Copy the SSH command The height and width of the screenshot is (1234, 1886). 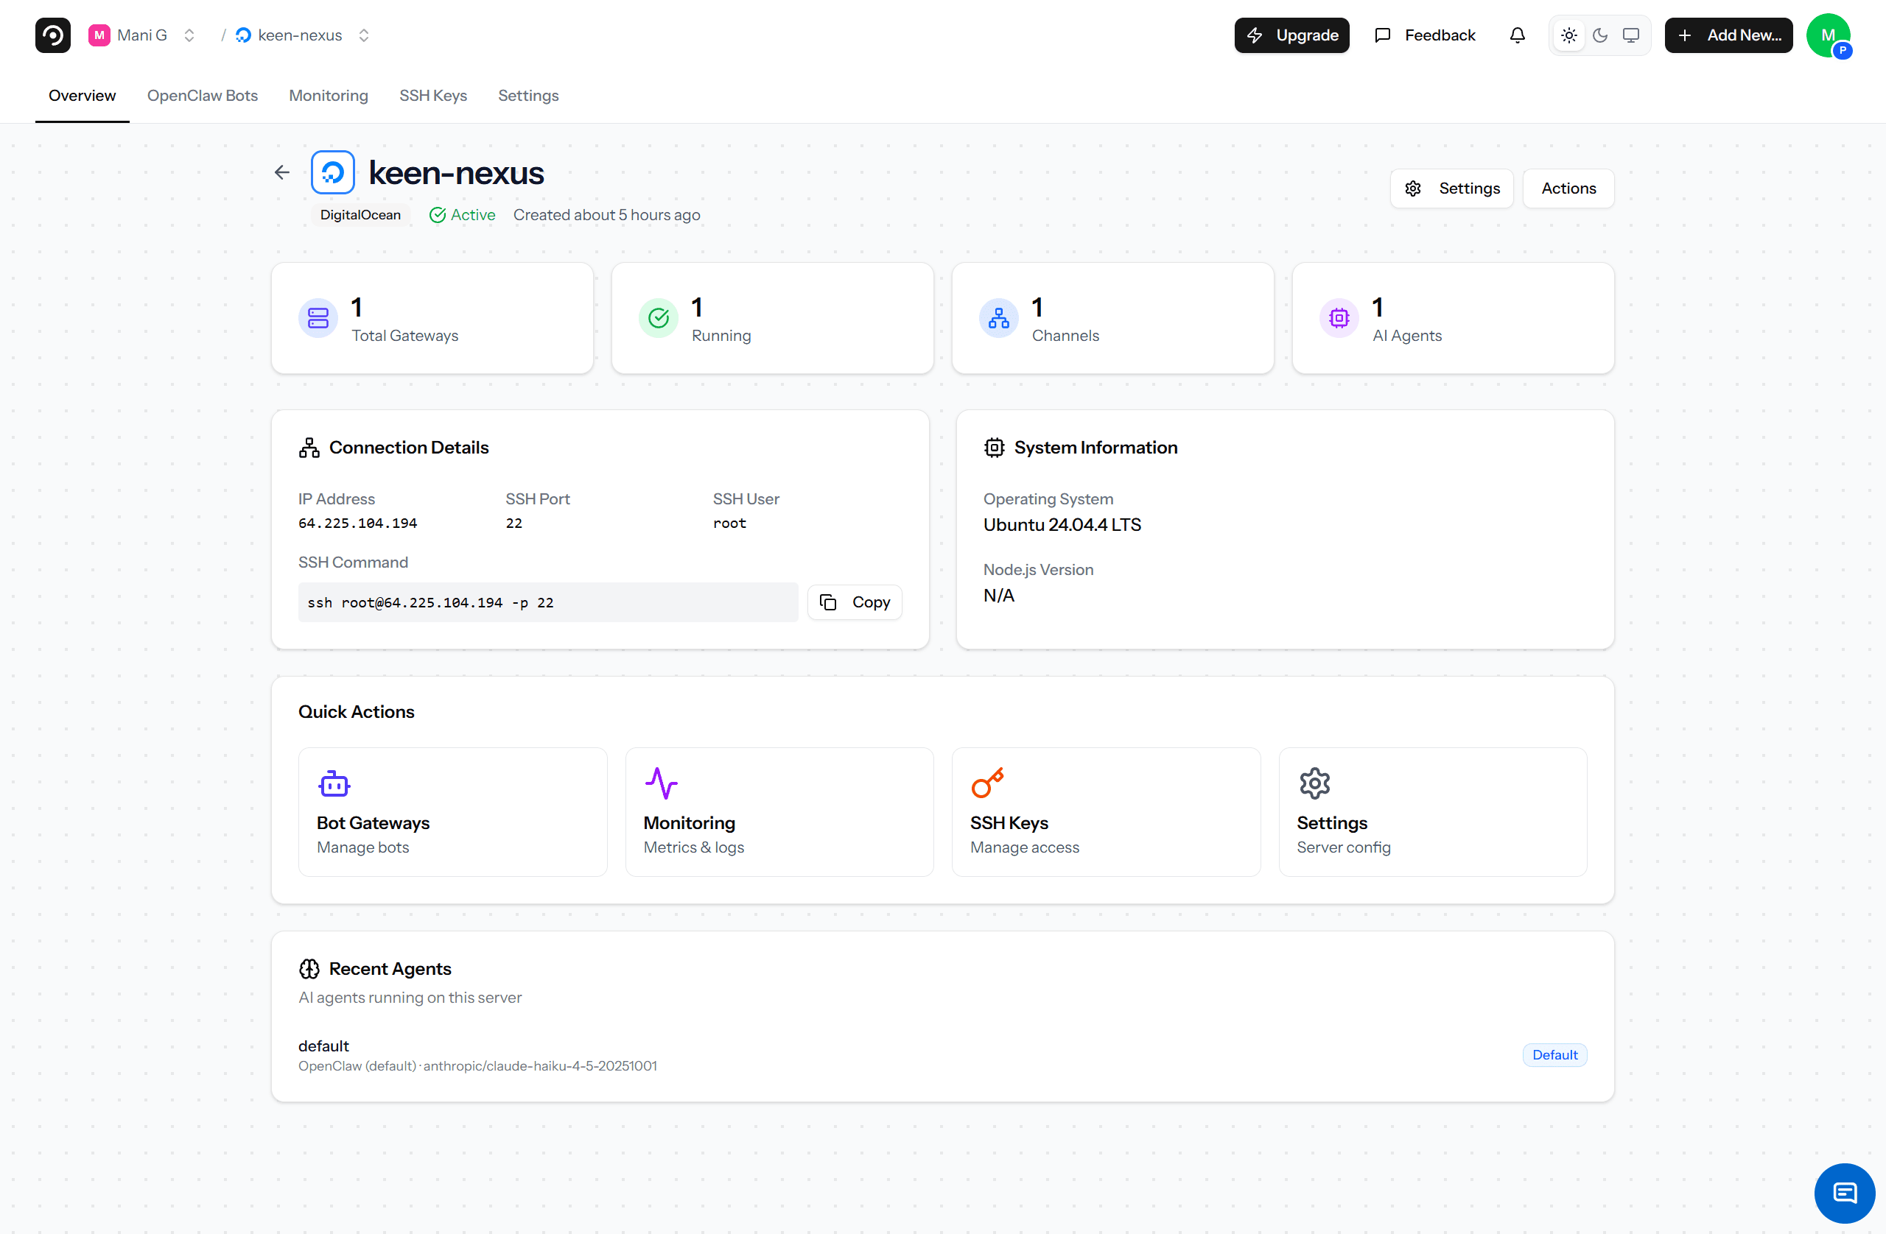(855, 602)
